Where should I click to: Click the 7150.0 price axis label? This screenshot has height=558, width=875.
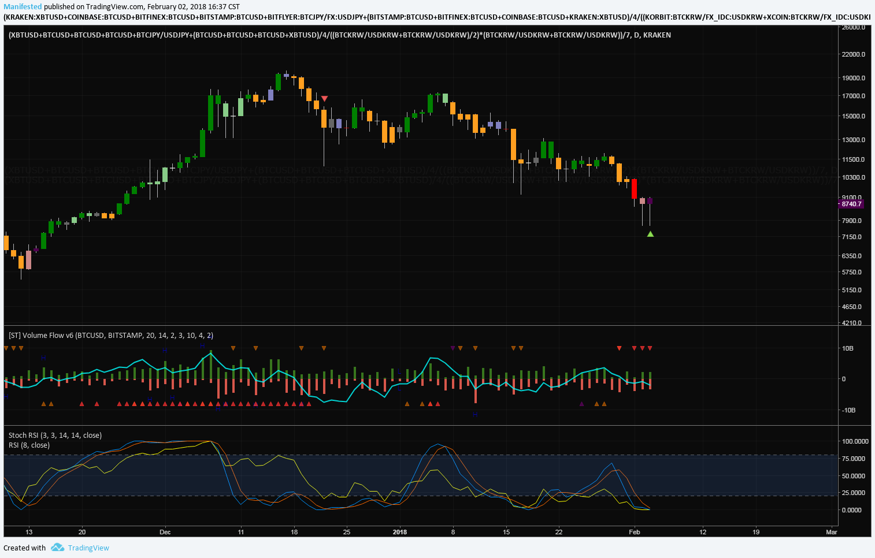tap(852, 237)
